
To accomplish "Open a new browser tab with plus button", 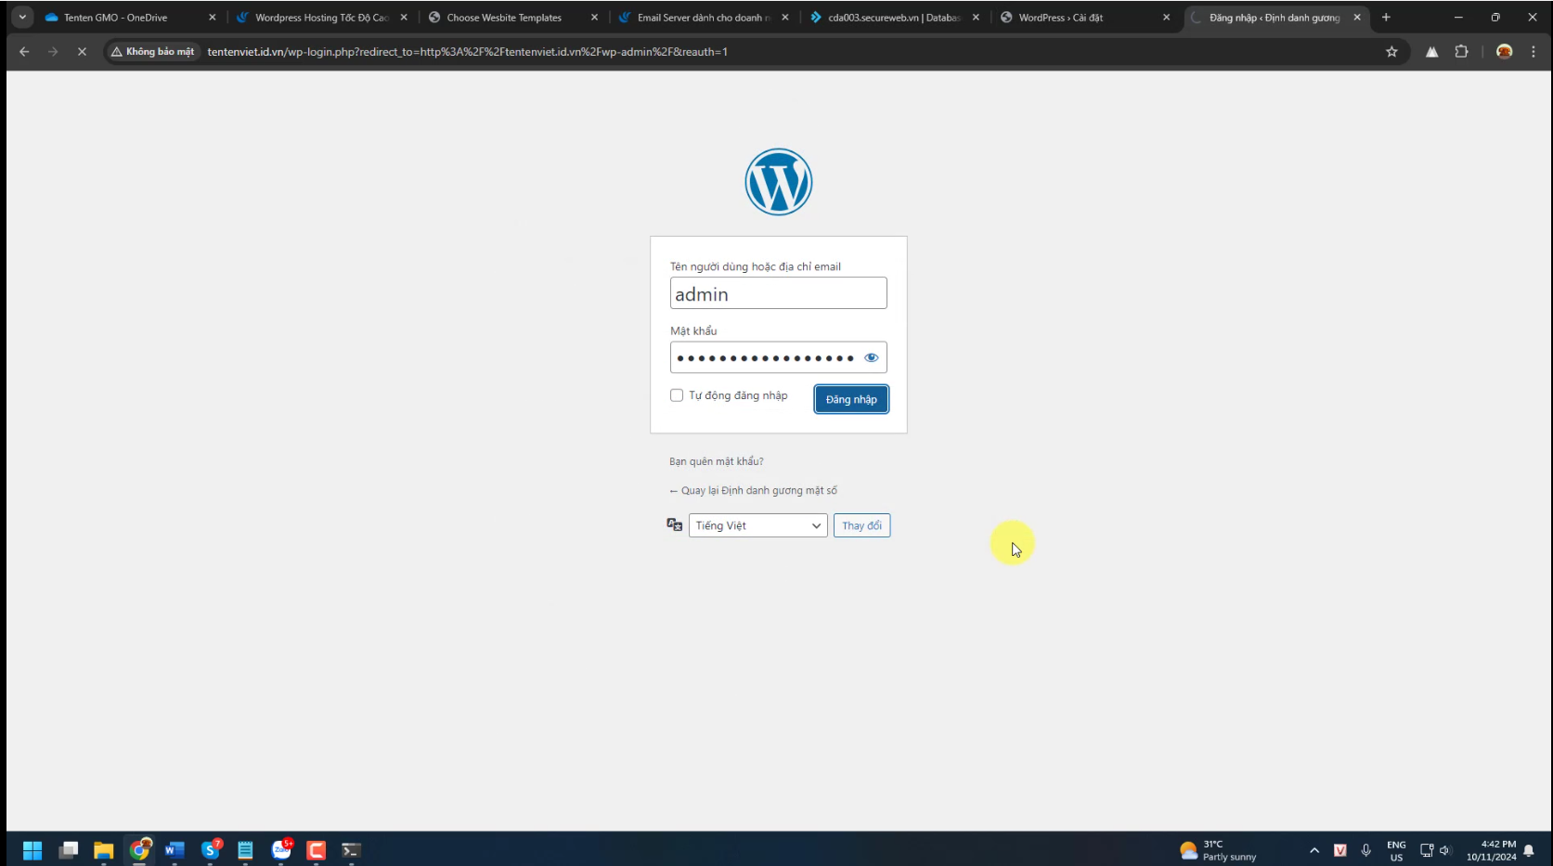I will pyautogui.click(x=1386, y=18).
